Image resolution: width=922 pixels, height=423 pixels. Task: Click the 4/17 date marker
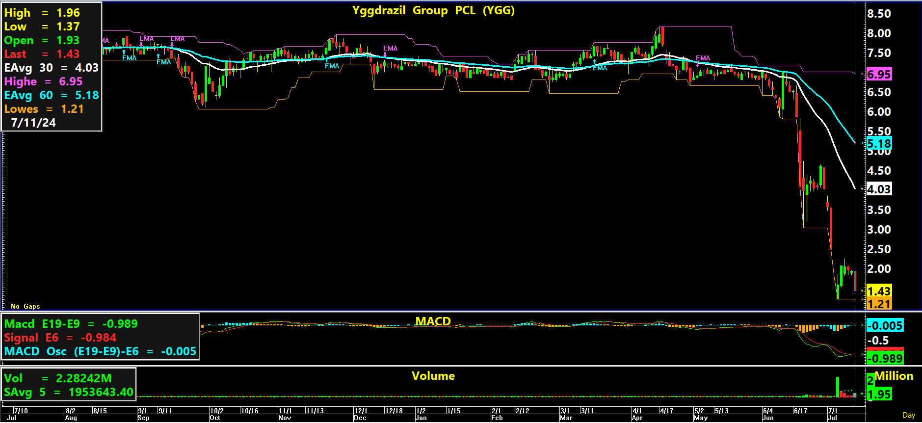[666, 411]
